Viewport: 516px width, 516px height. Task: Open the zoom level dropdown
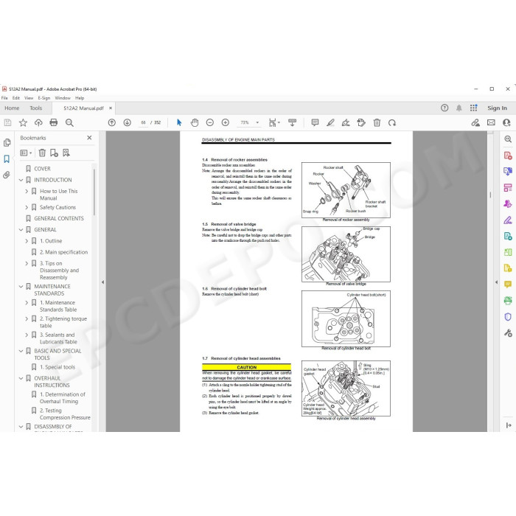pyautogui.click(x=257, y=123)
